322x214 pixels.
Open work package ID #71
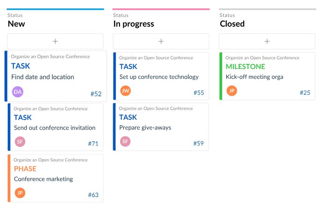93,144
